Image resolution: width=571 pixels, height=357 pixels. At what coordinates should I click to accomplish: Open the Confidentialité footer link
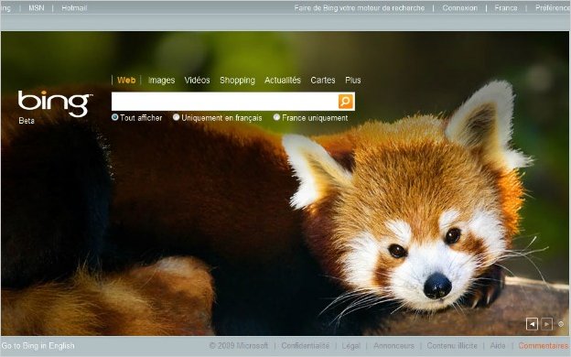(305, 346)
